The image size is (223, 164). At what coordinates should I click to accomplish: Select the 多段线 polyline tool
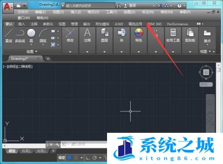pos(20,35)
